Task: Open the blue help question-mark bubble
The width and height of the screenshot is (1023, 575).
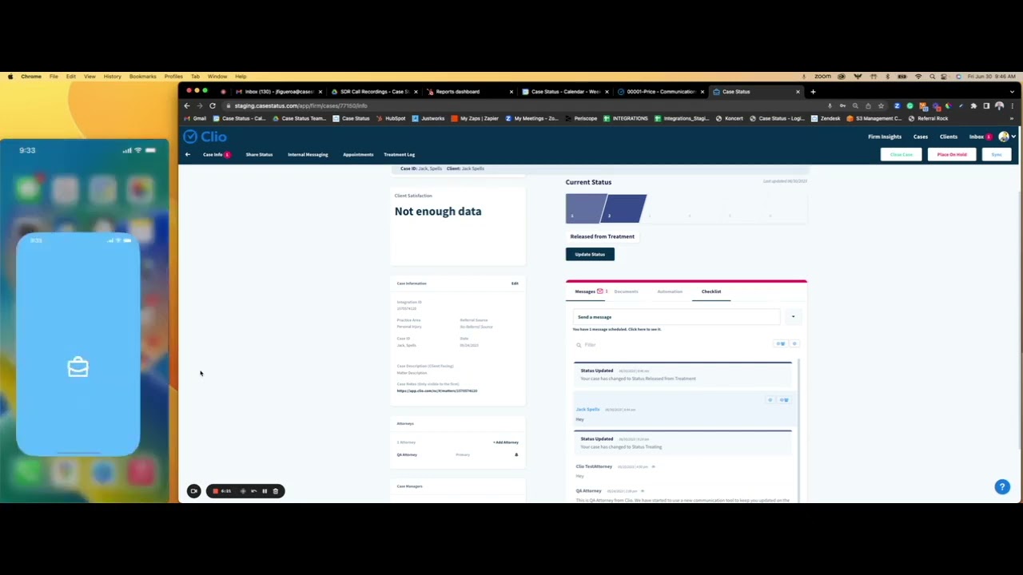Action: (1002, 486)
